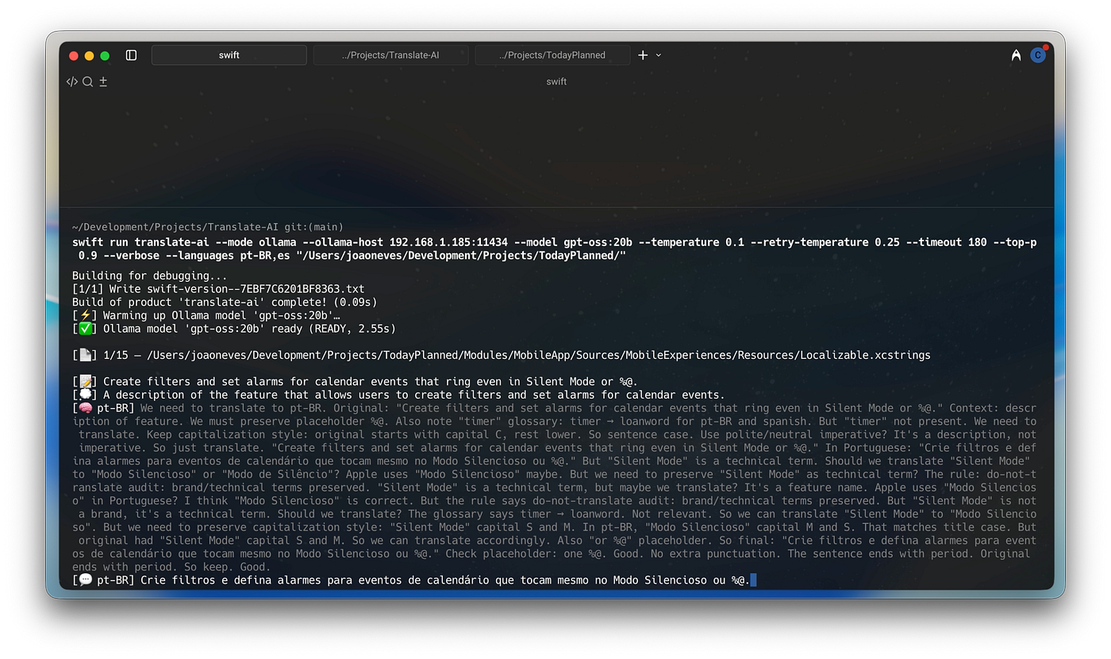Click the 'Create filters and set alarms' source line
The height and width of the screenshot is (659, 1111).
pyautogui.click(x=355, y=381)
